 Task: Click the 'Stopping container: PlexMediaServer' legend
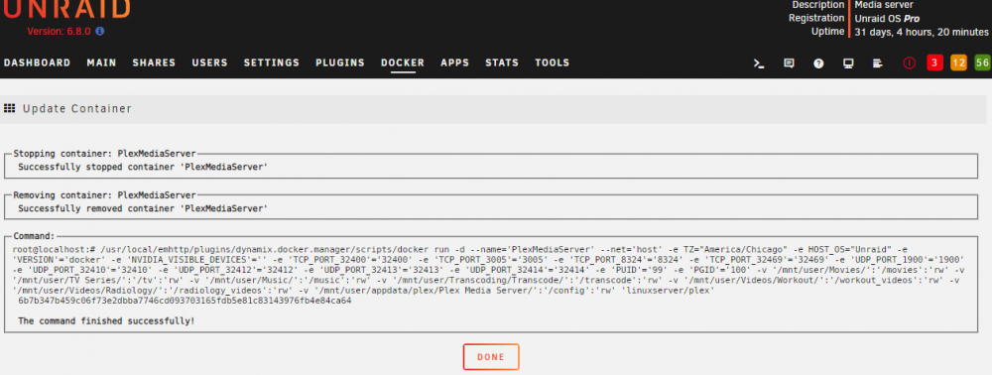pos(104,154)
